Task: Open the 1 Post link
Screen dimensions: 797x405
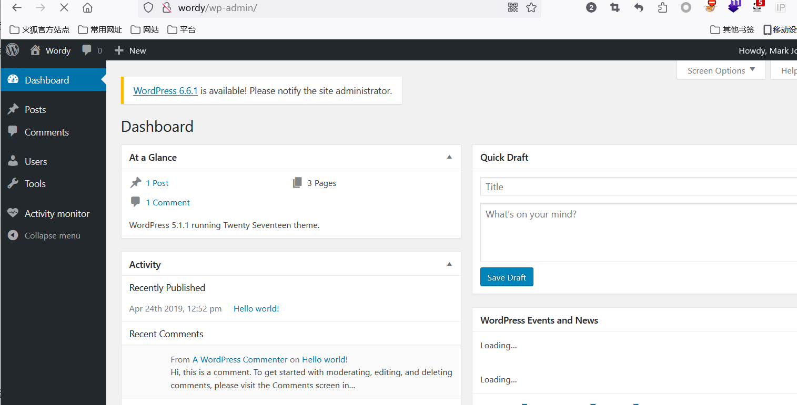Action: (157, 183)
